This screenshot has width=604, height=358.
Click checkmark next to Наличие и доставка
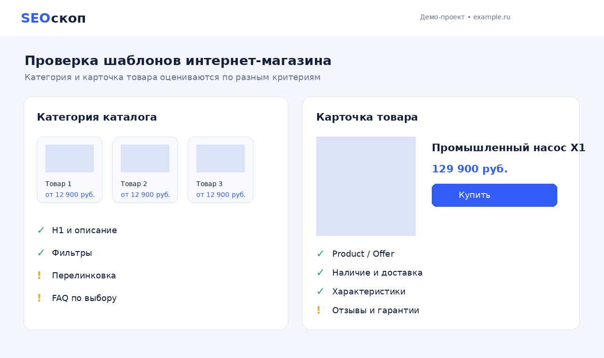[x=320, y=273]
